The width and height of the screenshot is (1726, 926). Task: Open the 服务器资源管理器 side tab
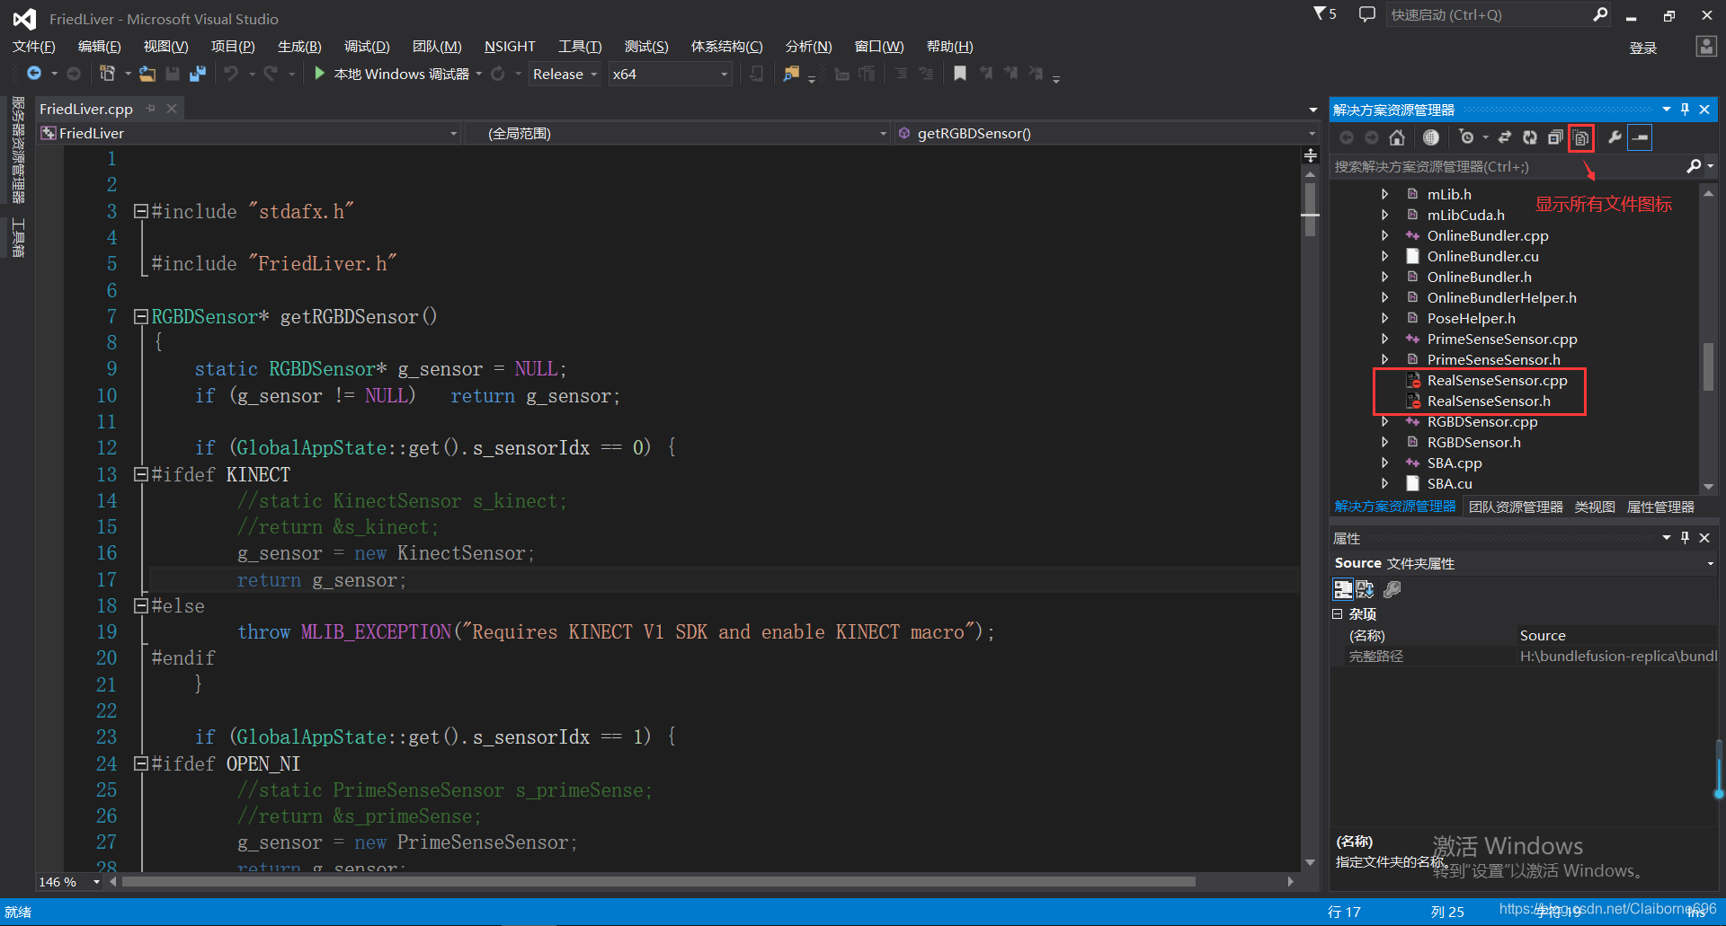[17, 150]
